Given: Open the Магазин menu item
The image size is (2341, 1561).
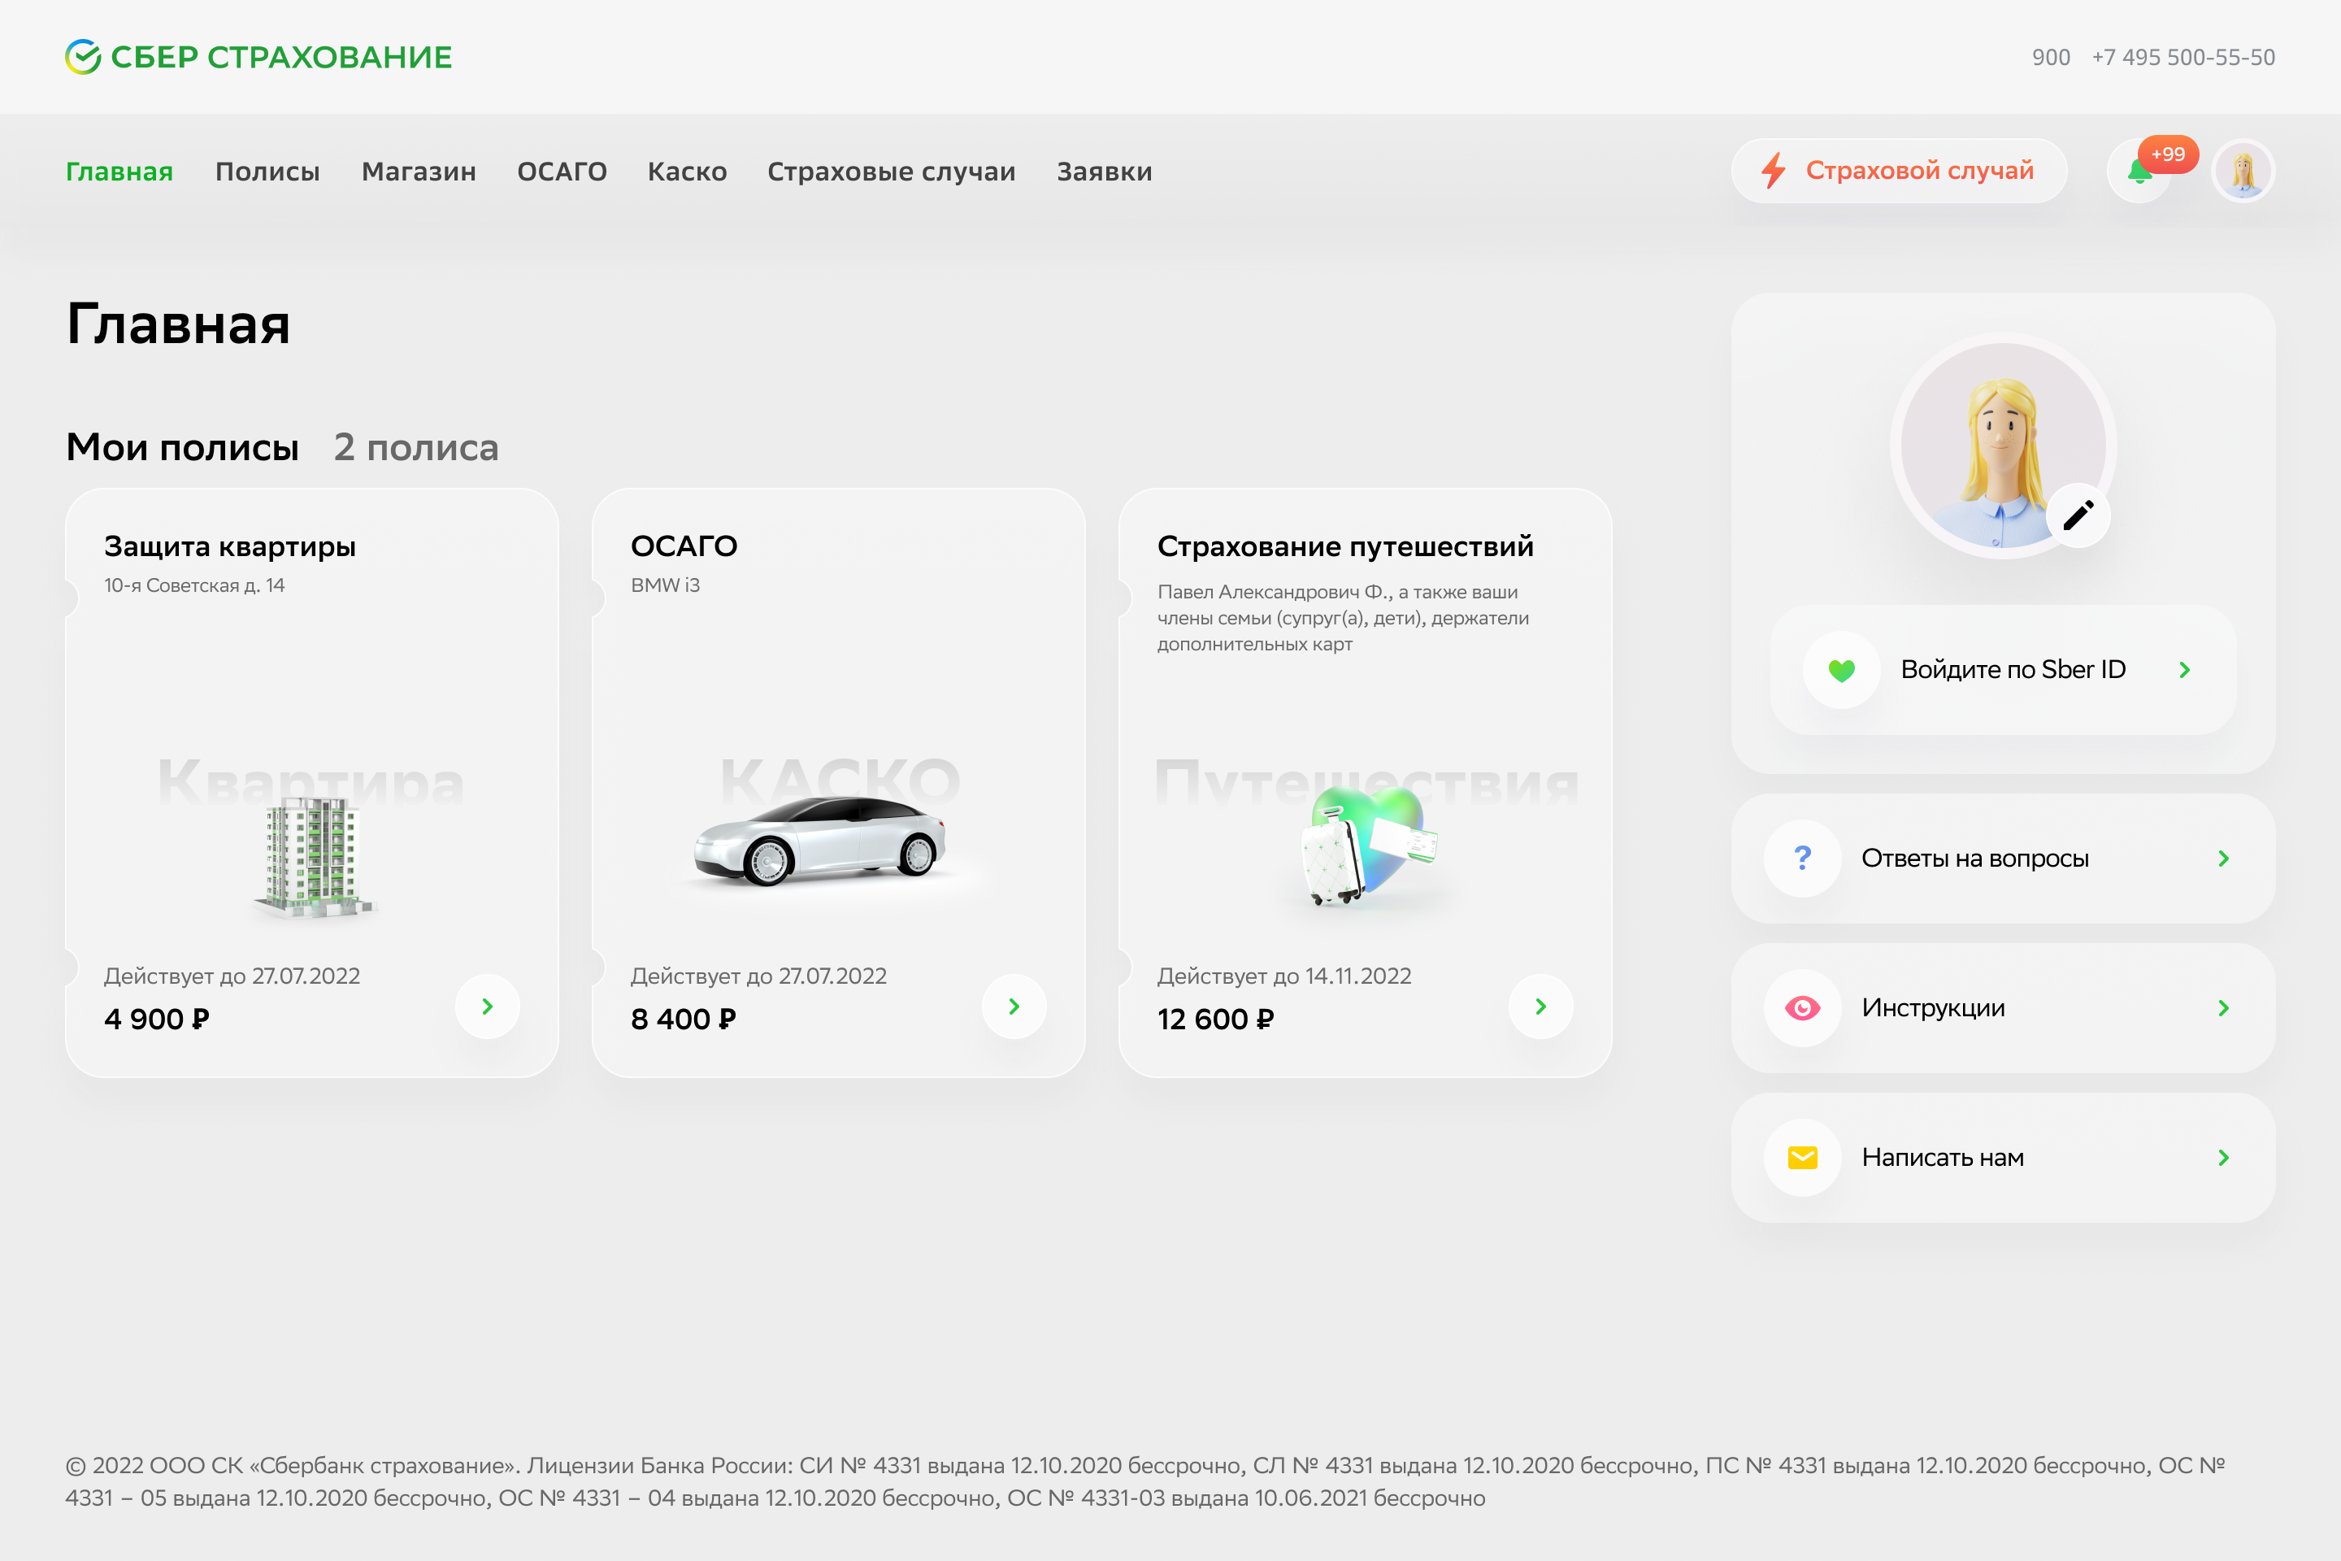Looking at the screenshot, I should (x=418, y=172).
